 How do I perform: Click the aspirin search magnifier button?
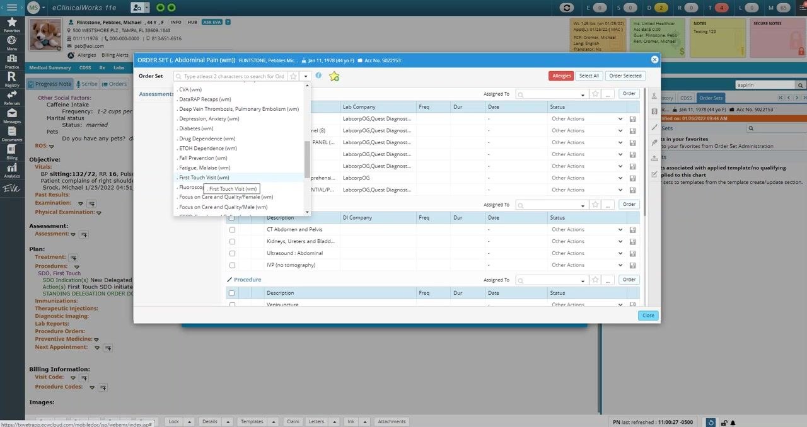tap(800, 84)
